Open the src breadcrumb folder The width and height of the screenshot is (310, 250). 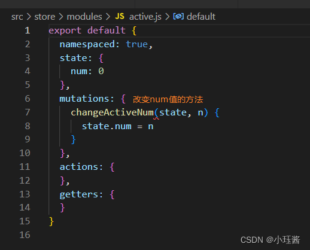tap(17, 17)
